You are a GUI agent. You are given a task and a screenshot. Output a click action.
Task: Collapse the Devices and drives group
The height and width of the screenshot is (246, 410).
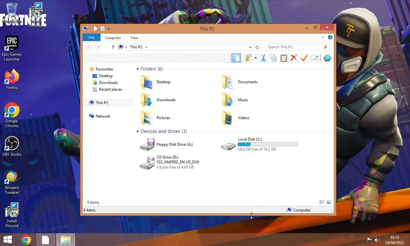[x=138, y=131]
